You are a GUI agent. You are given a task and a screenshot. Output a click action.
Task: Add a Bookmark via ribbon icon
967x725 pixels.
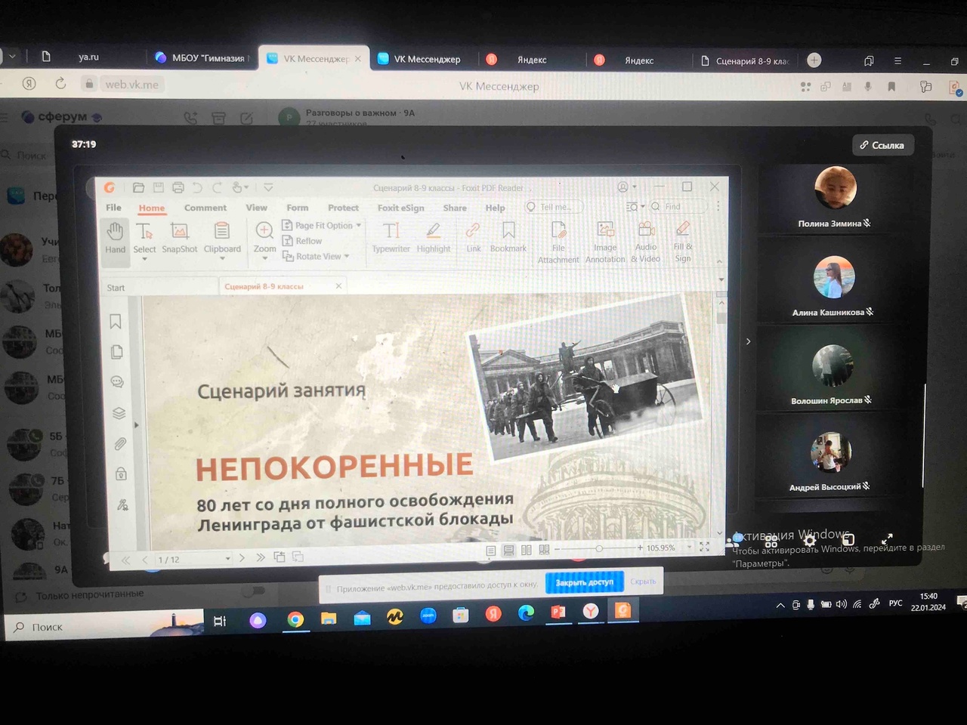[x=508, y=236]
